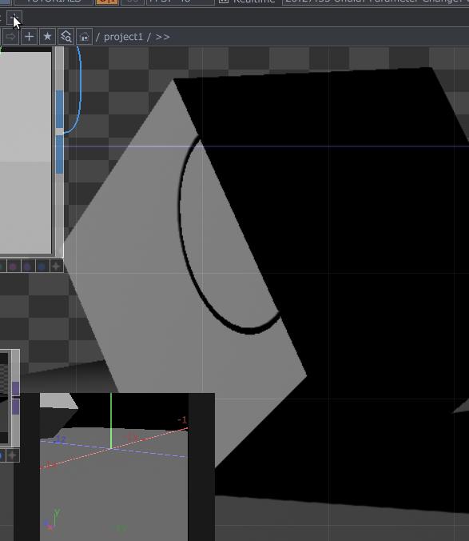Click the plus flag on the lower node
This screenshot has height=541, width=469.
13,456
